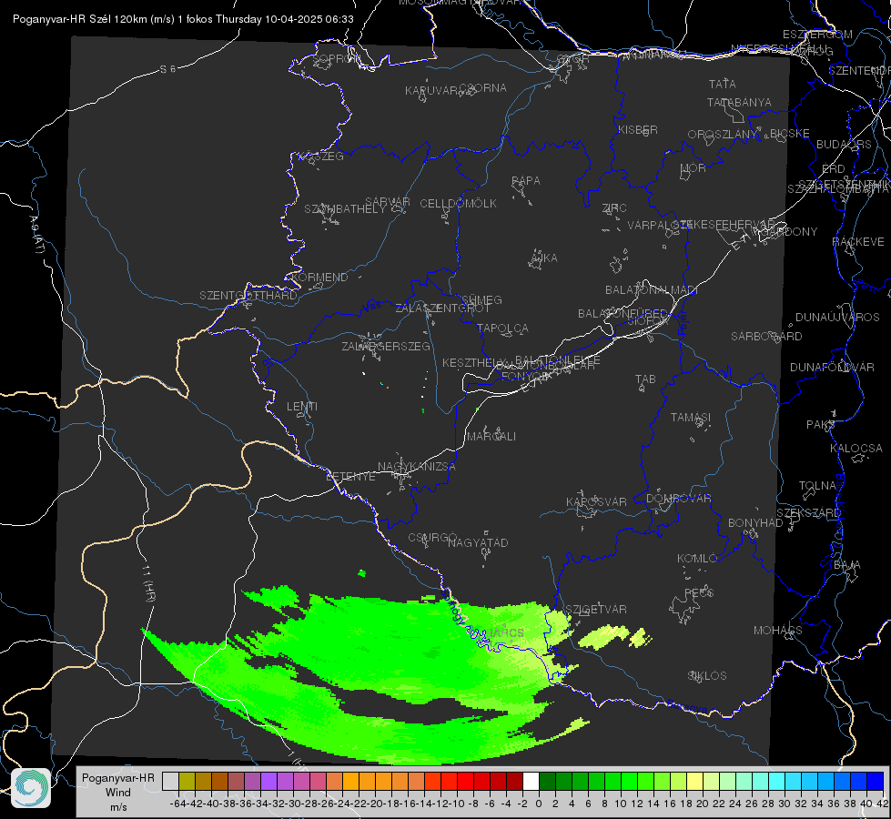891x819 pixels.
Task: Click the OROSZLANY city label
Action: [723, 135]
